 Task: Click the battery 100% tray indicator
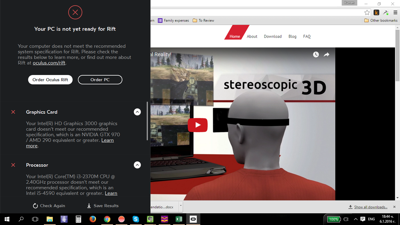334,219
